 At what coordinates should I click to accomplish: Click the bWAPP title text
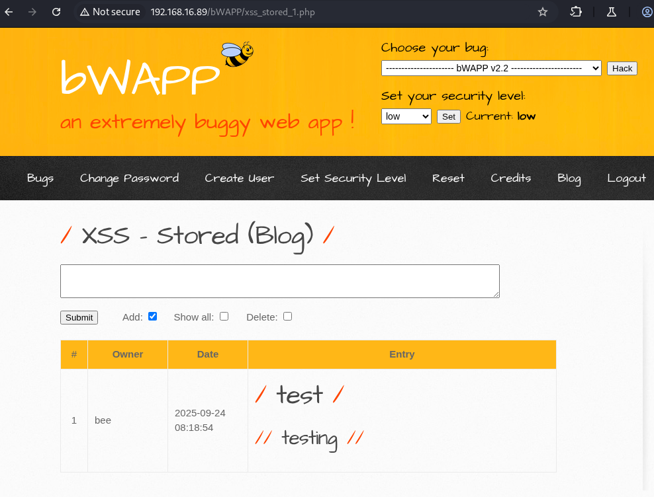pyautogui.click(x=140, y=77)
